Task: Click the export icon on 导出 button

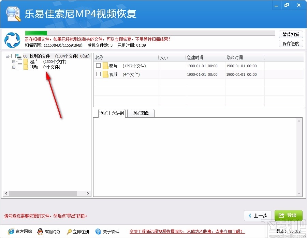Action: (x=281, y=215)
